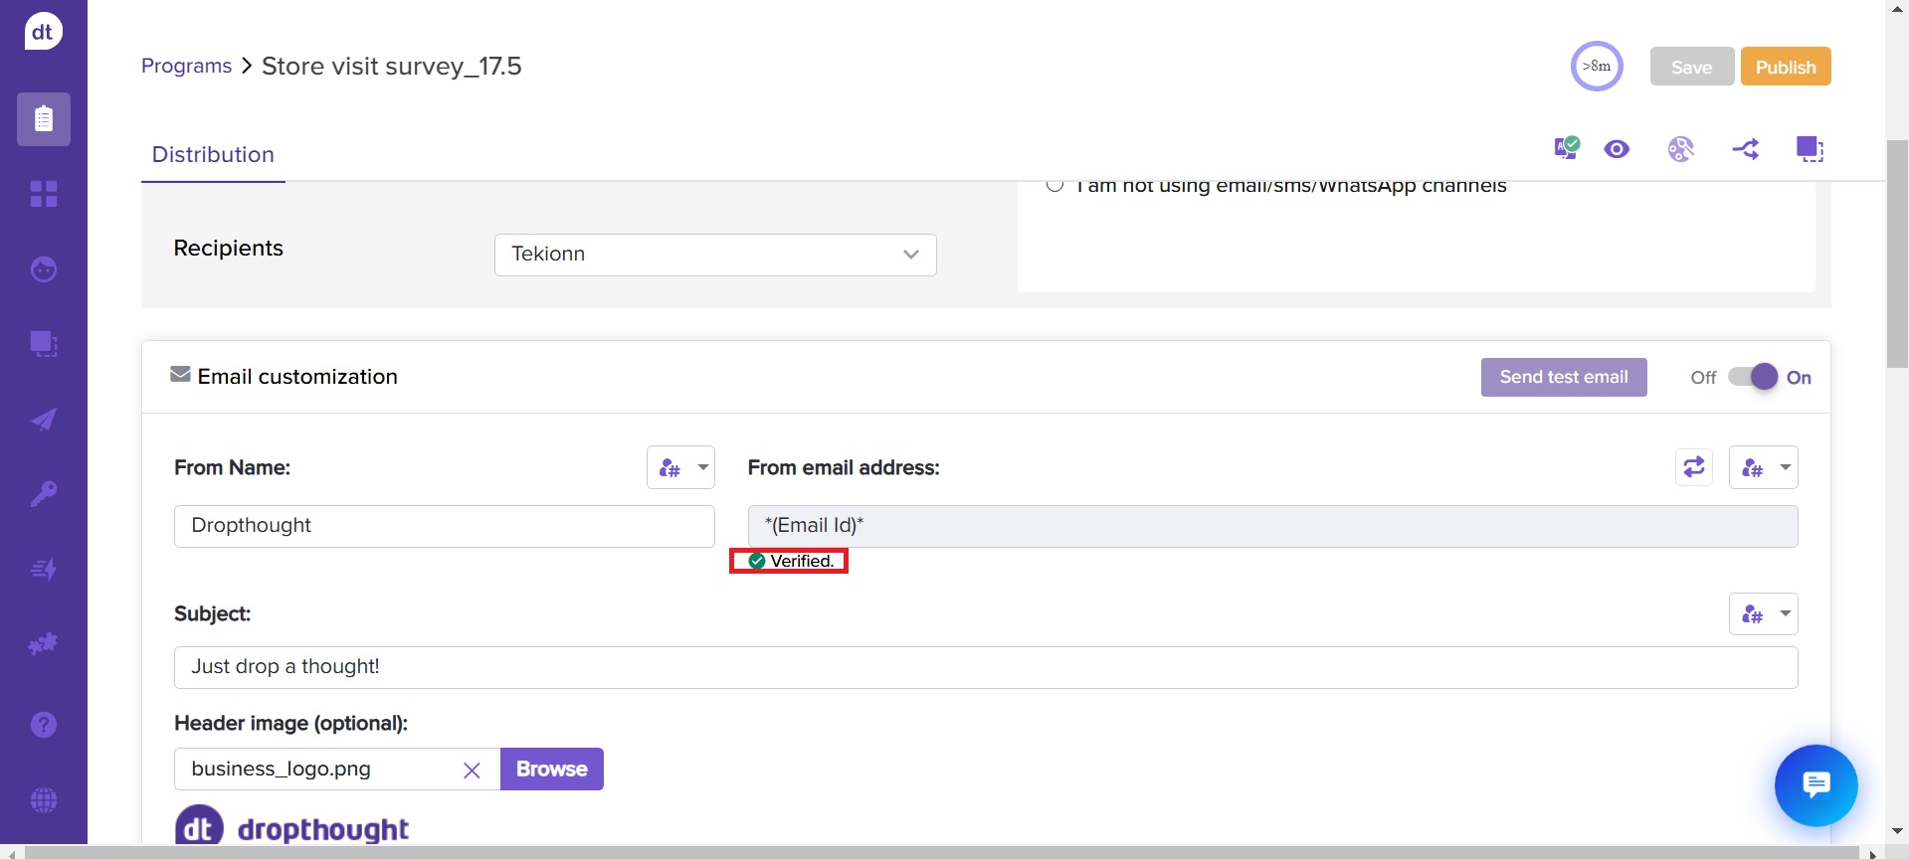Click the Publish button
Screen dimensions: 1909x859
tap(1786, 67)
